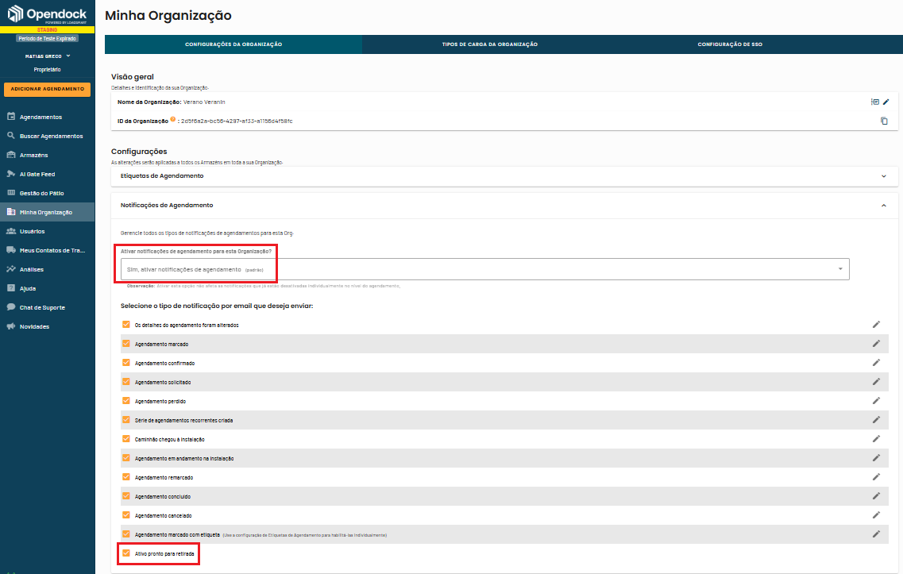Click the Ajuda question mark icon
The width and height of the screenshot is (903, 574).
pyautogui.click(x=11, y=288)
